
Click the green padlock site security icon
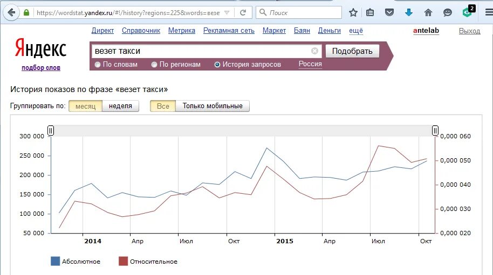26,13
